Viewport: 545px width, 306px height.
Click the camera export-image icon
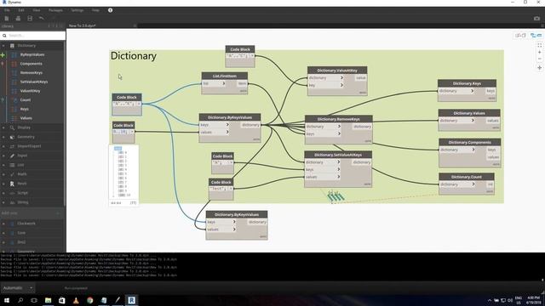[536, 19]
